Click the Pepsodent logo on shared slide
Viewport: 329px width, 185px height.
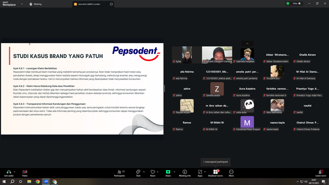click(x=136, y=53)
